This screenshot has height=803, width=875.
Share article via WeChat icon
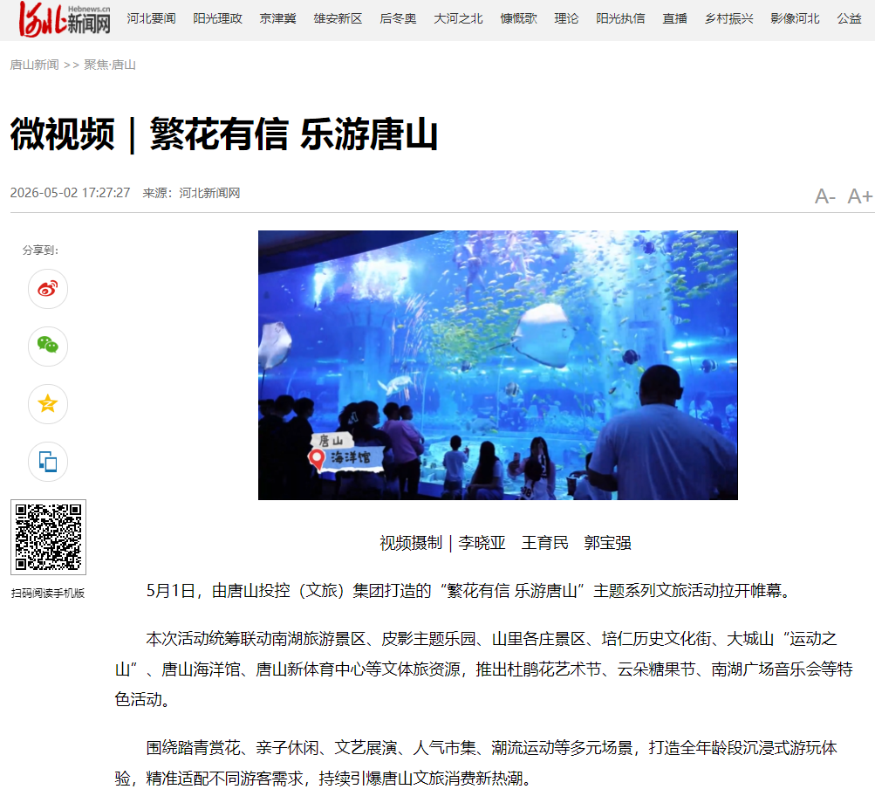click(48, 347)
